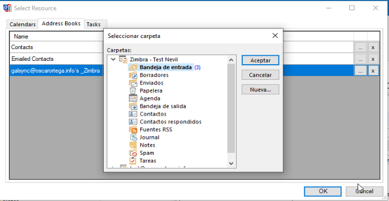Click the Enviados sent folder icon
Viewport: 389px width, 201px height.
133,83
